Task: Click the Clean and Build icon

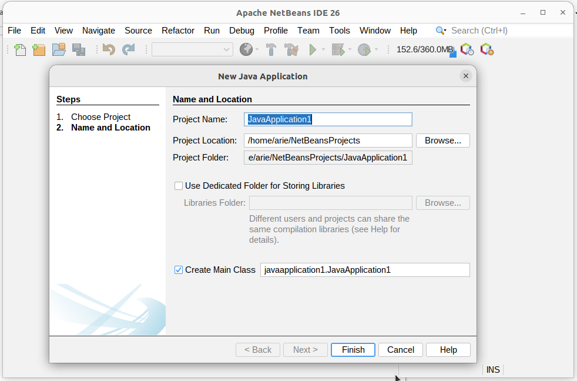Action: [x=291, y=49]
